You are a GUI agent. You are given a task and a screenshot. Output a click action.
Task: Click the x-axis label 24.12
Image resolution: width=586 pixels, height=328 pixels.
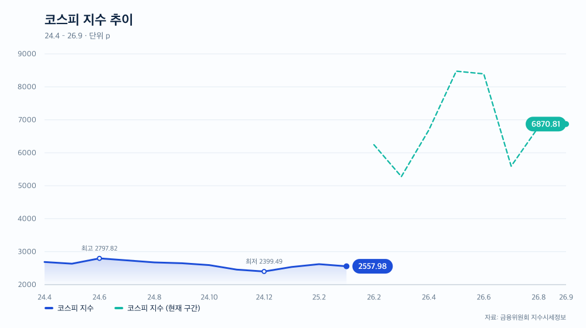(264, 298)
